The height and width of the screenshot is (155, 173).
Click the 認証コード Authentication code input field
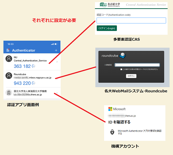131,20
